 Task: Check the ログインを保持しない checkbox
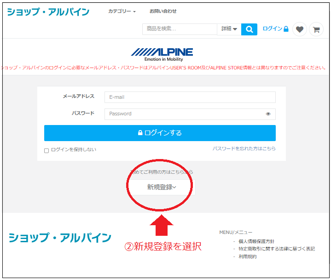coord(46,150)
